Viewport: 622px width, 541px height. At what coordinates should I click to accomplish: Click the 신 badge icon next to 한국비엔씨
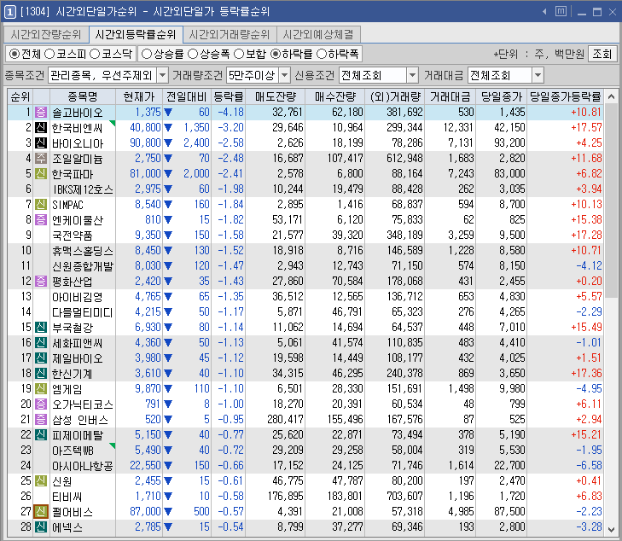pos(41,128)
